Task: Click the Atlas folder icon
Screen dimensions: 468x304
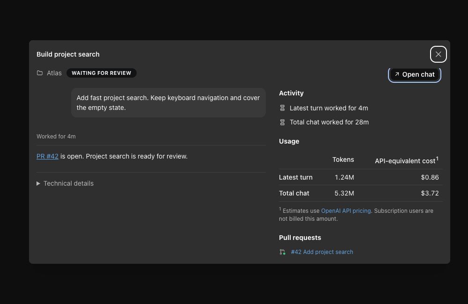Action: pos(40,73)
